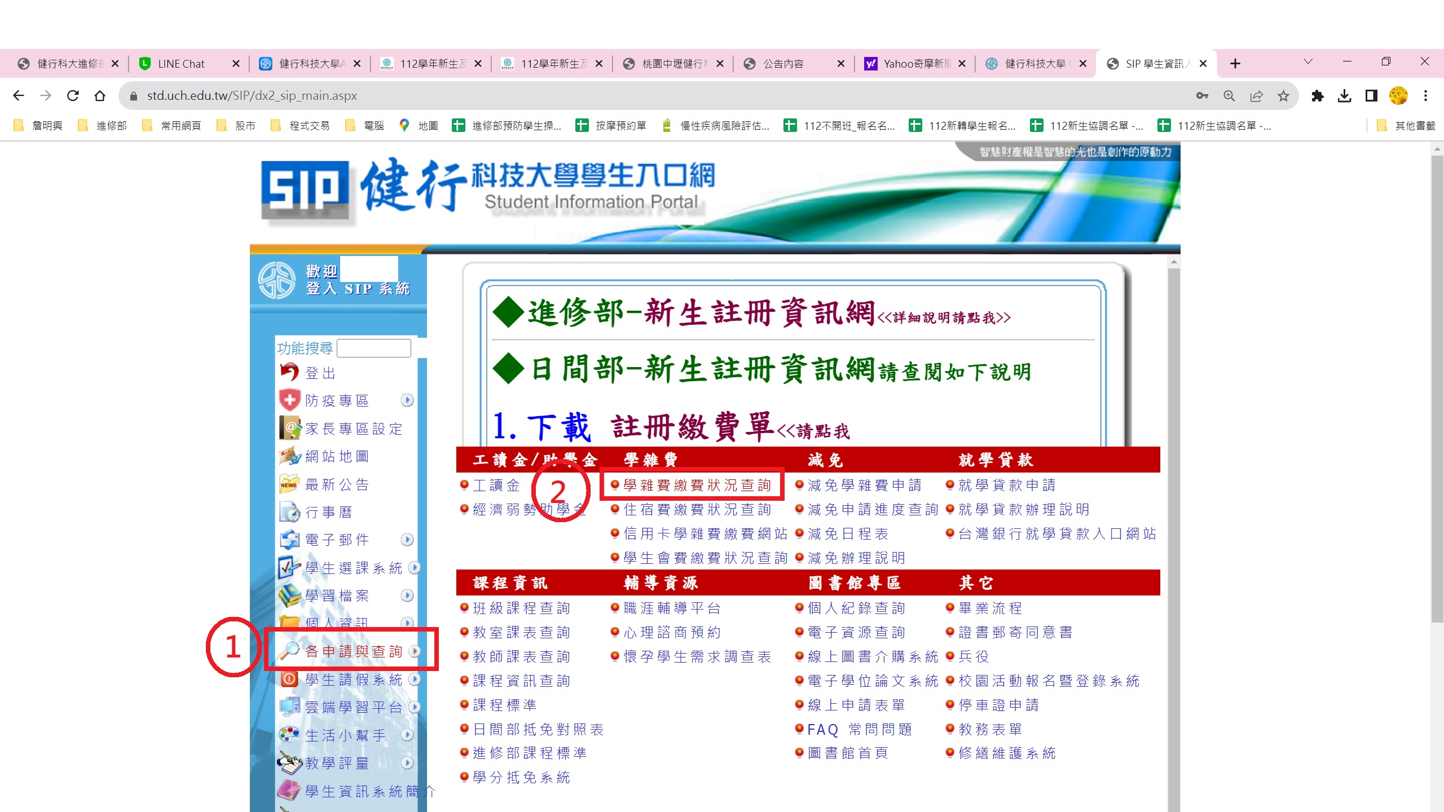Expand the 學習檔案 submenu arrow
The image size is (1444, 812).
[x=407, y=595]
